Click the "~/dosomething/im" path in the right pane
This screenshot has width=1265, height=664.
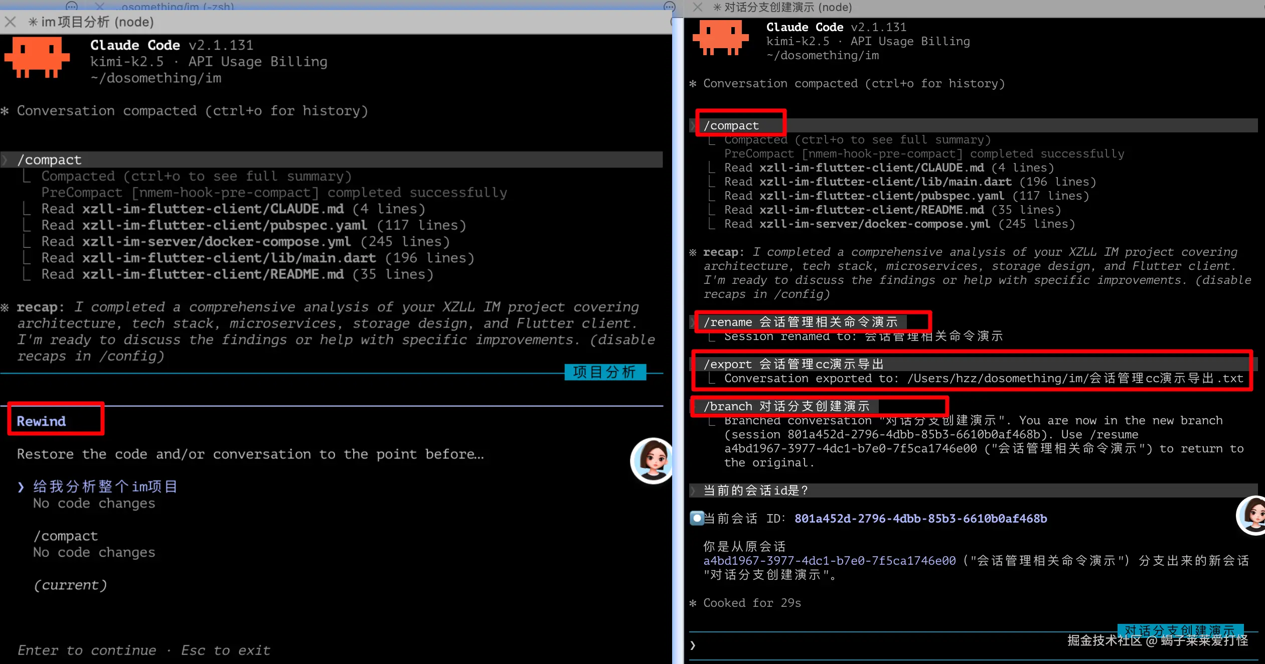(x=823, y=55)
